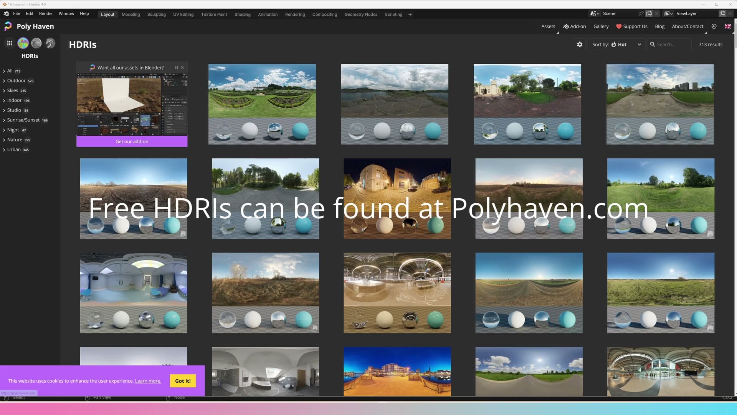Open the night street HDRI thumbnail
The image size is (737, 415).
[x=397, y=198]
